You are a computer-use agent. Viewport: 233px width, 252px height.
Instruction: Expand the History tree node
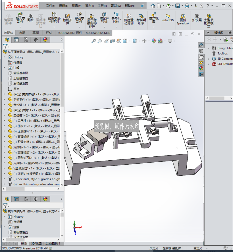(4, 57)
